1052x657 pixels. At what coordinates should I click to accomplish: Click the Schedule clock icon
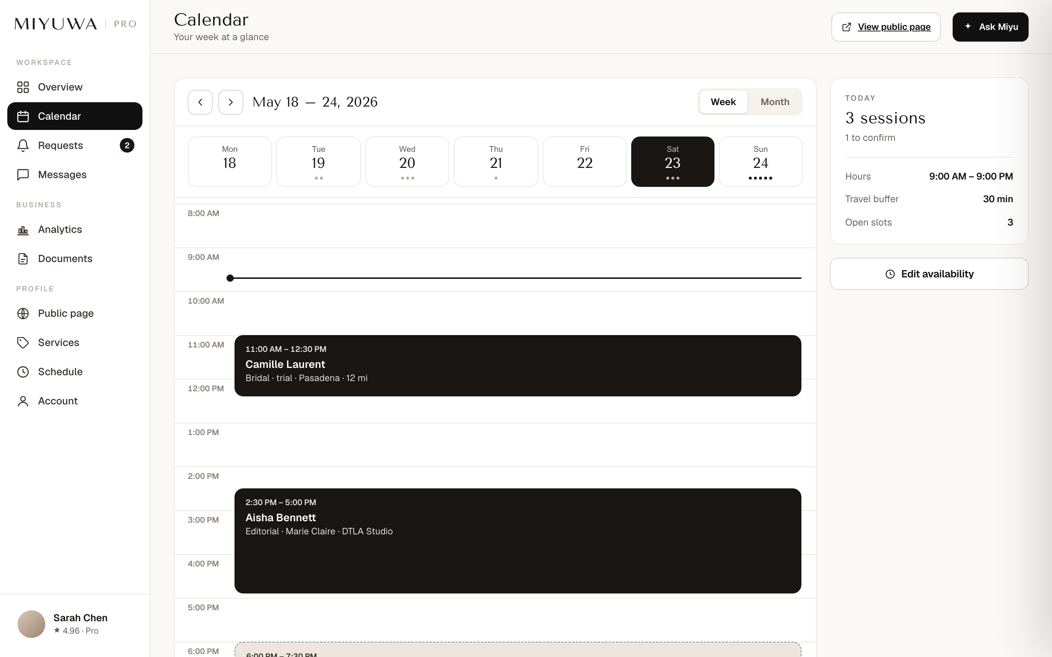(23, 372)
